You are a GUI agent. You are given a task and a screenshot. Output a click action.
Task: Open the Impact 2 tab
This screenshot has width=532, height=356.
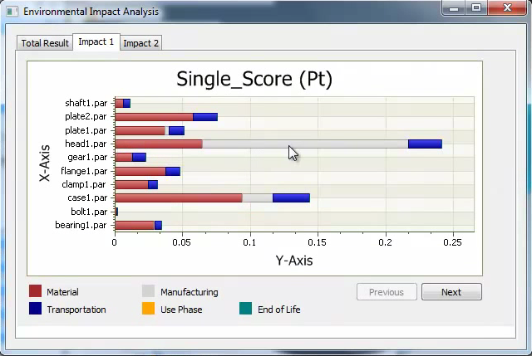pyautogui.click(x=141, y=43)
